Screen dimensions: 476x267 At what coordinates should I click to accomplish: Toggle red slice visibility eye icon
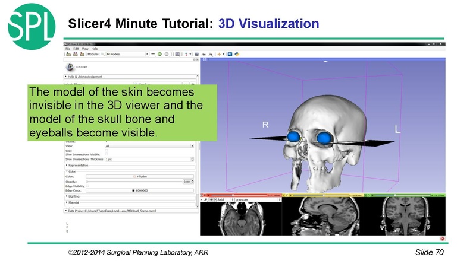[x=211, y=200]
